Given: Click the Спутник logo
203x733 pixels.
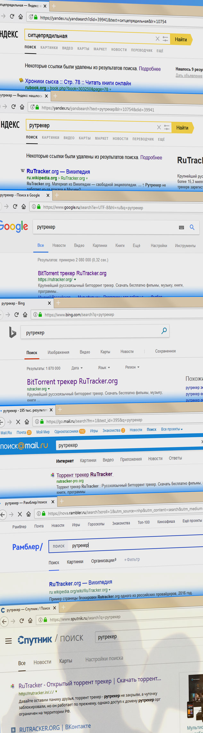Looking at the screenshot, I should coord(35,640).
